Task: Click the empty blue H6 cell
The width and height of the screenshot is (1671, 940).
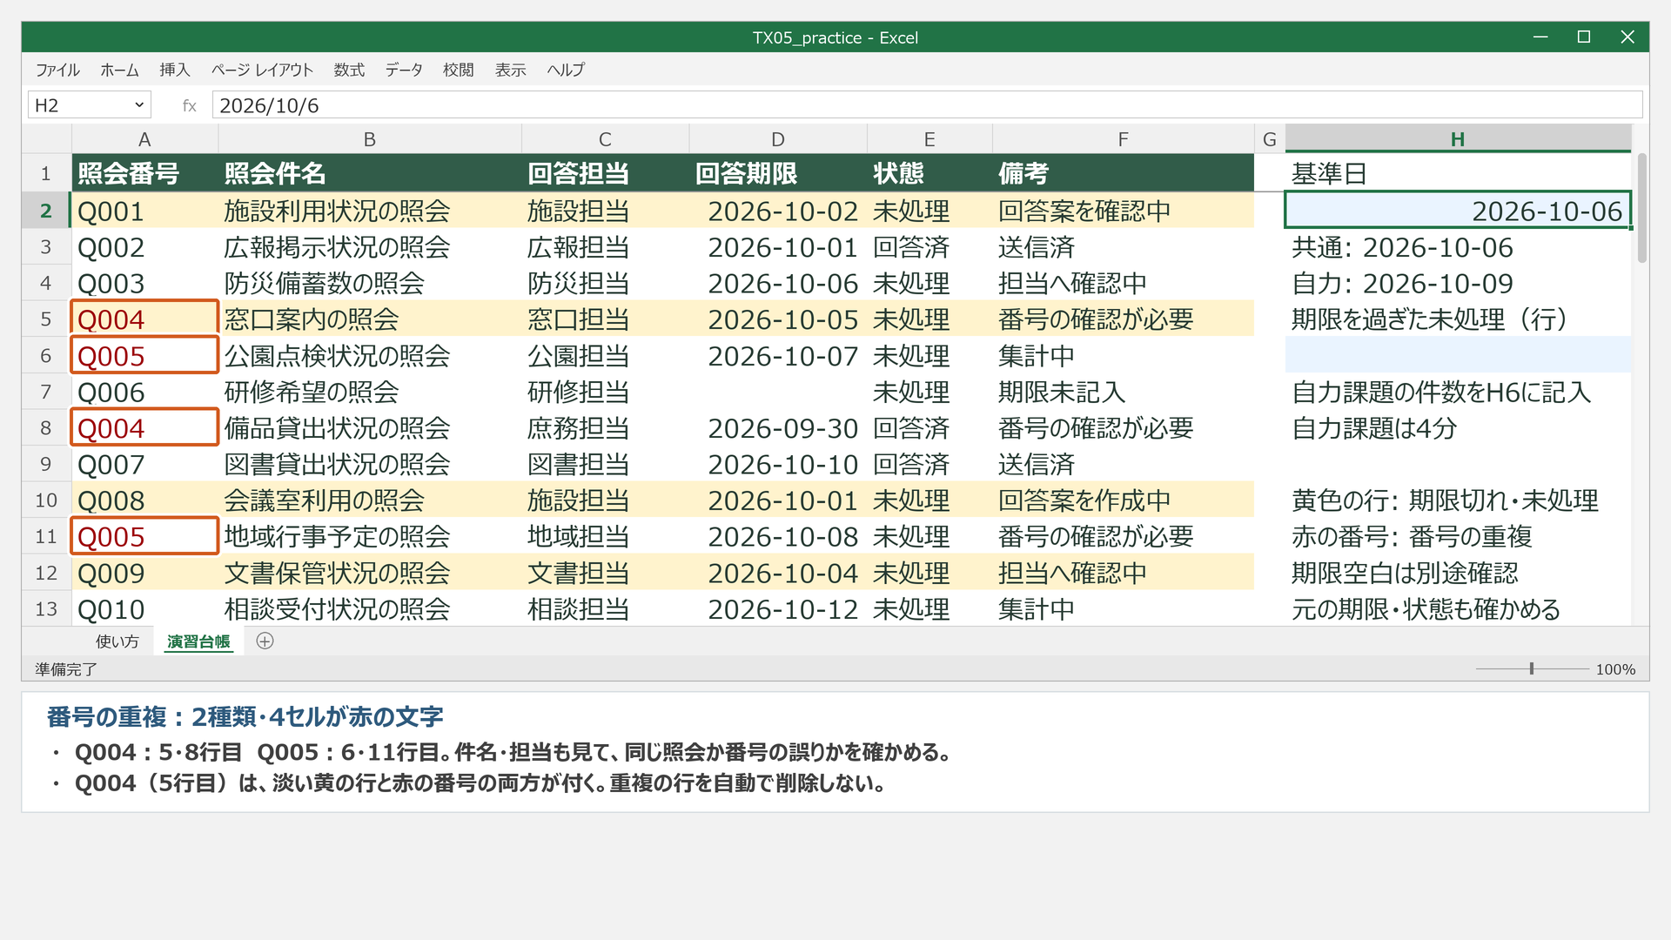Action: coord(1458,355)
